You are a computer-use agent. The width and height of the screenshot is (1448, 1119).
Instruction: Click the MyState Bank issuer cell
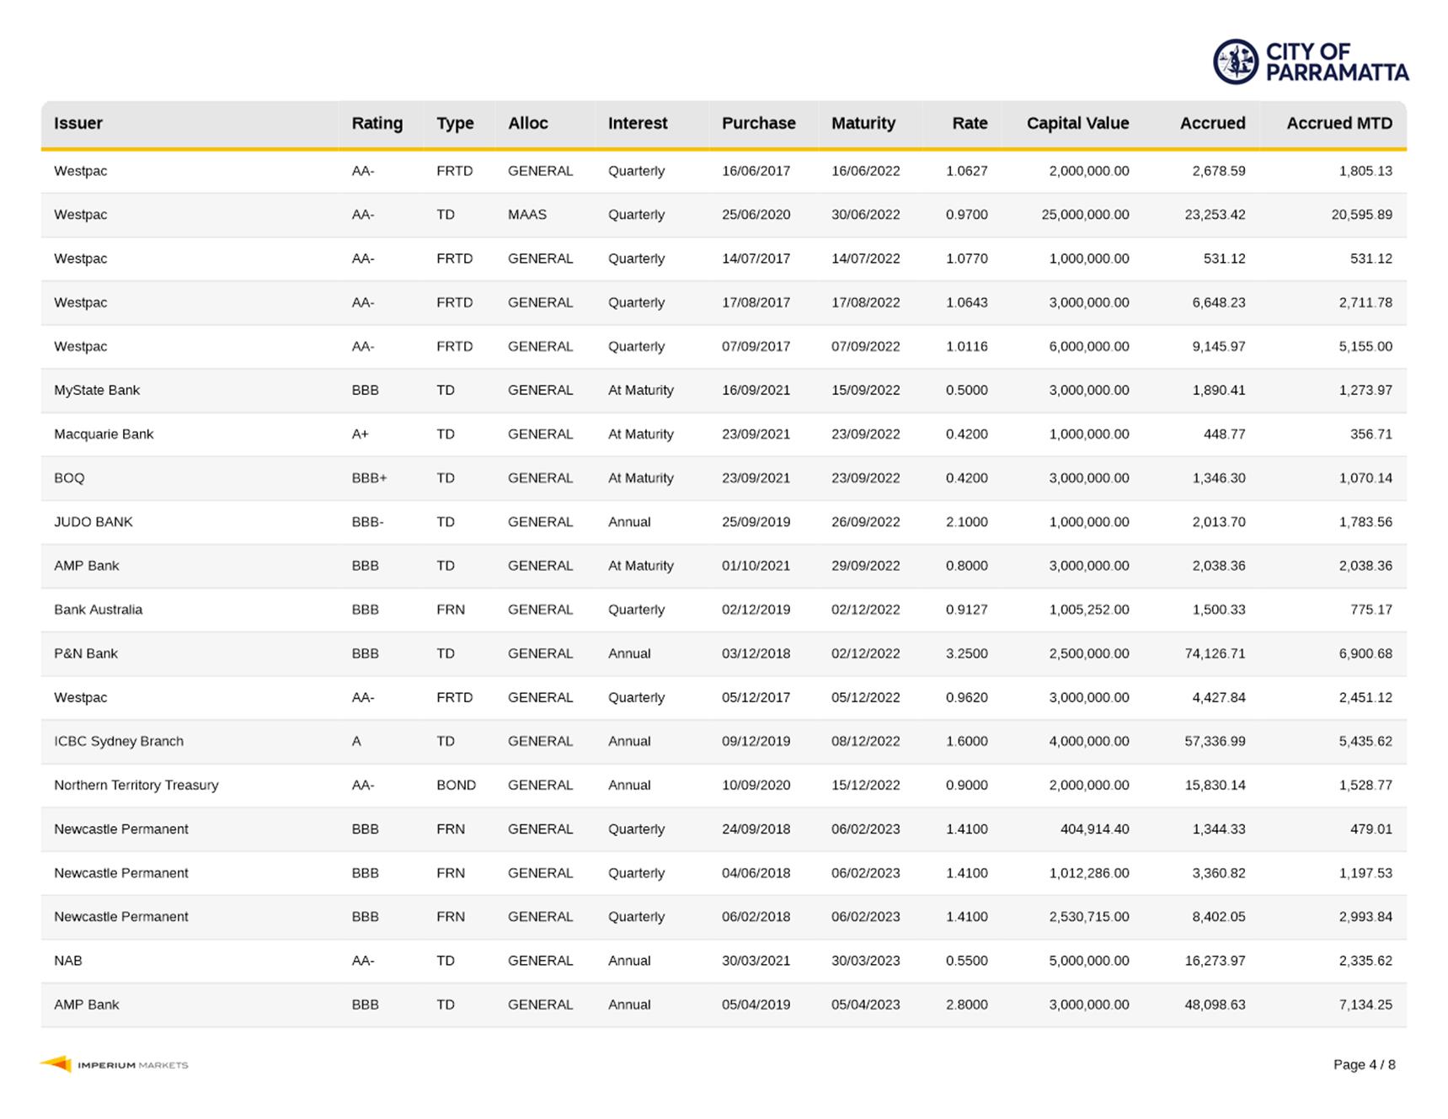(x=97, y=390)
